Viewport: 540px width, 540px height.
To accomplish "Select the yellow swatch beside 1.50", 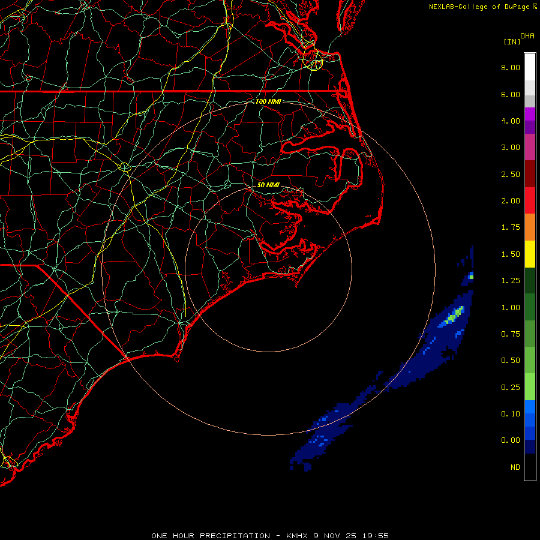I will tap(530, 254).
